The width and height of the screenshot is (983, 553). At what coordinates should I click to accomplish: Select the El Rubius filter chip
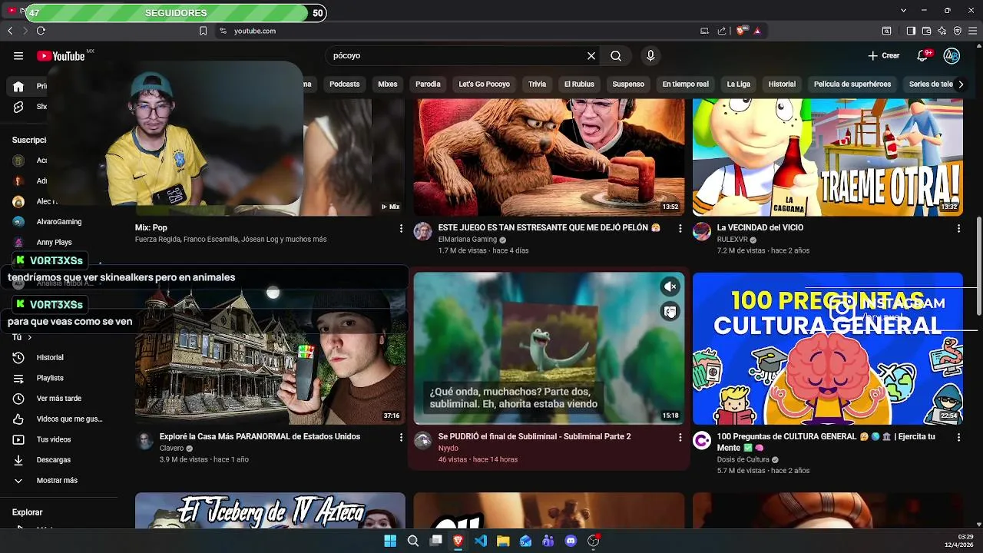tap(579, 84)
